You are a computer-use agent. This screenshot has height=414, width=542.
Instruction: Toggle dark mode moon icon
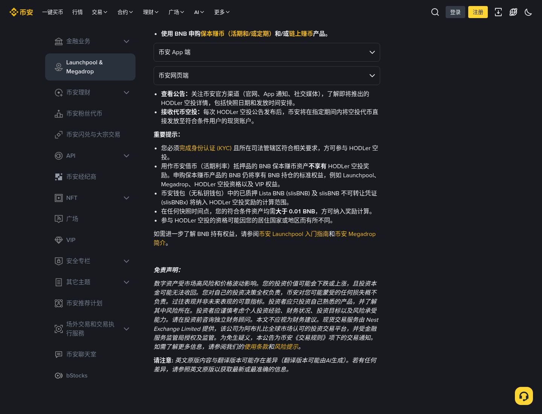[528, 12]
